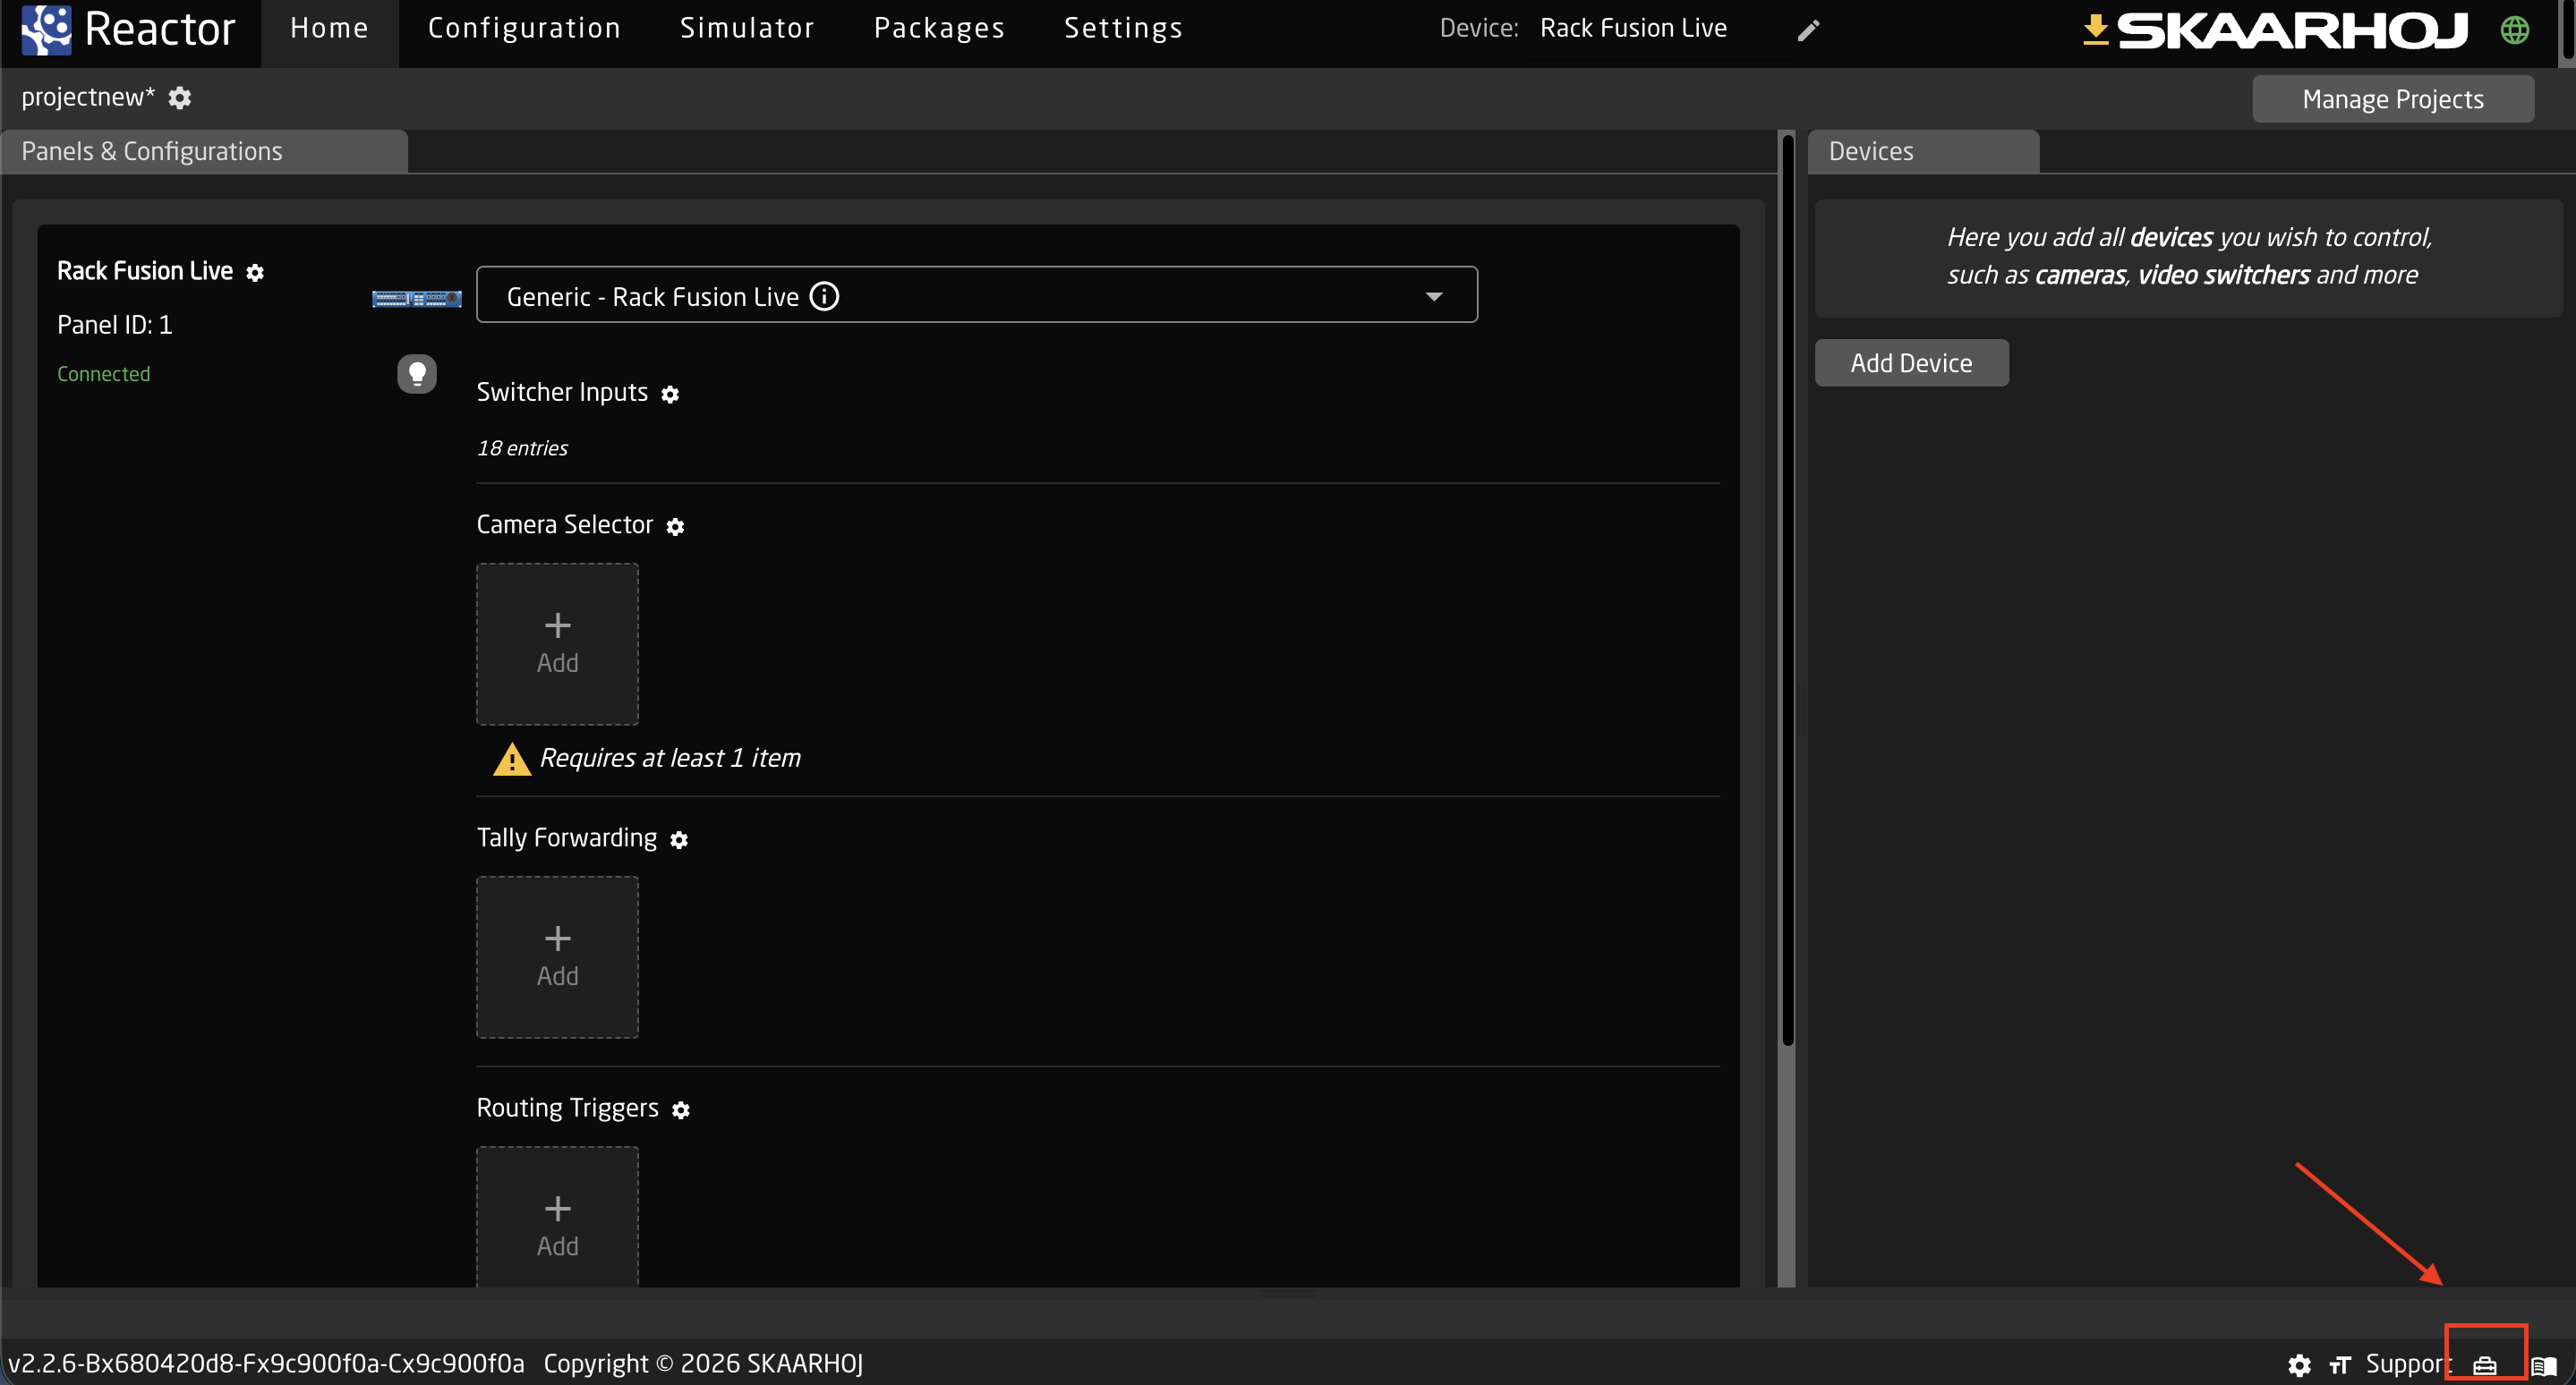Open the documentation book icon
Image resolution: width=2576 pixels, height=1385 pixels.
point(2543,1365)
